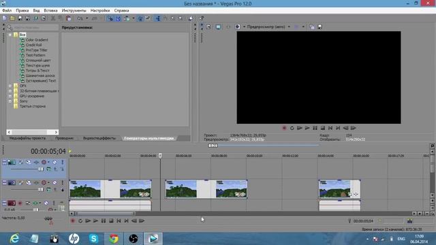Open Предпросмотр (авто) quality dropdown
Screen dimensions: 436x245
(289, 27)
